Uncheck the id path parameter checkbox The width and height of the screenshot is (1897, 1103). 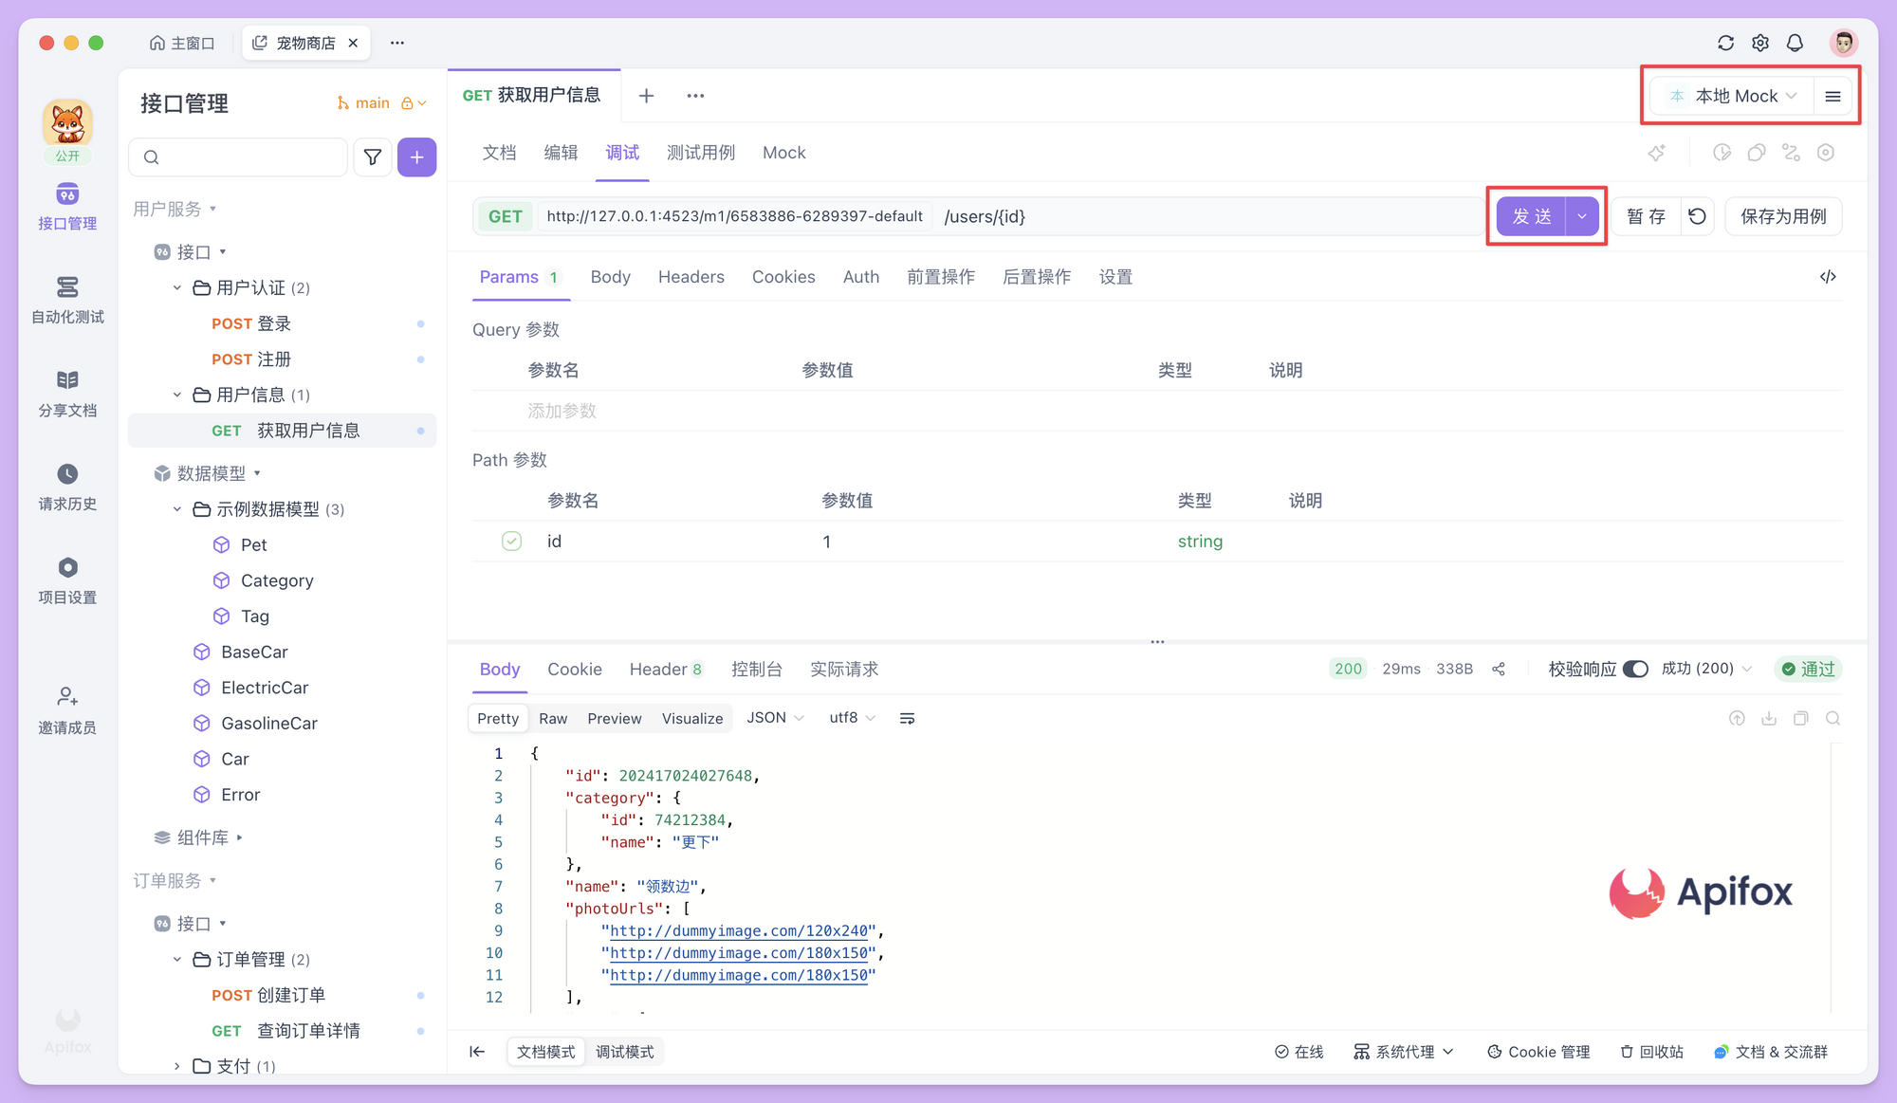coord(511,542)
